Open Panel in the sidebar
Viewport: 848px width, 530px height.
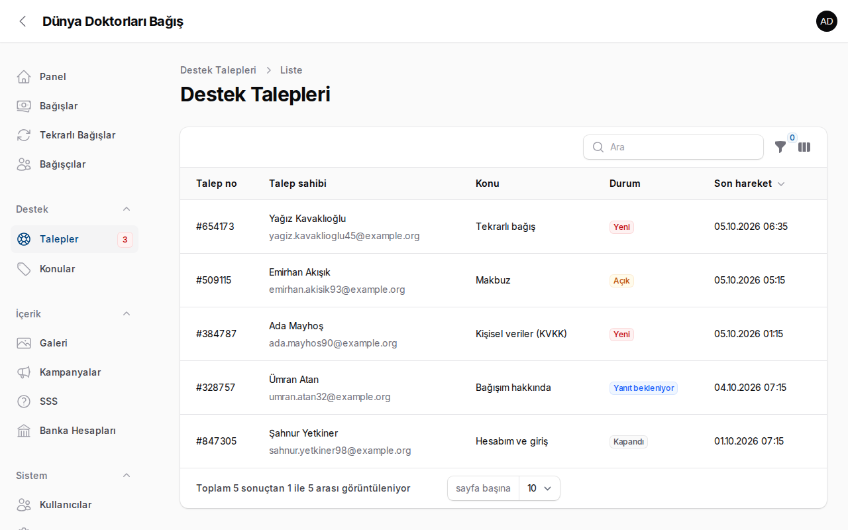74,77
